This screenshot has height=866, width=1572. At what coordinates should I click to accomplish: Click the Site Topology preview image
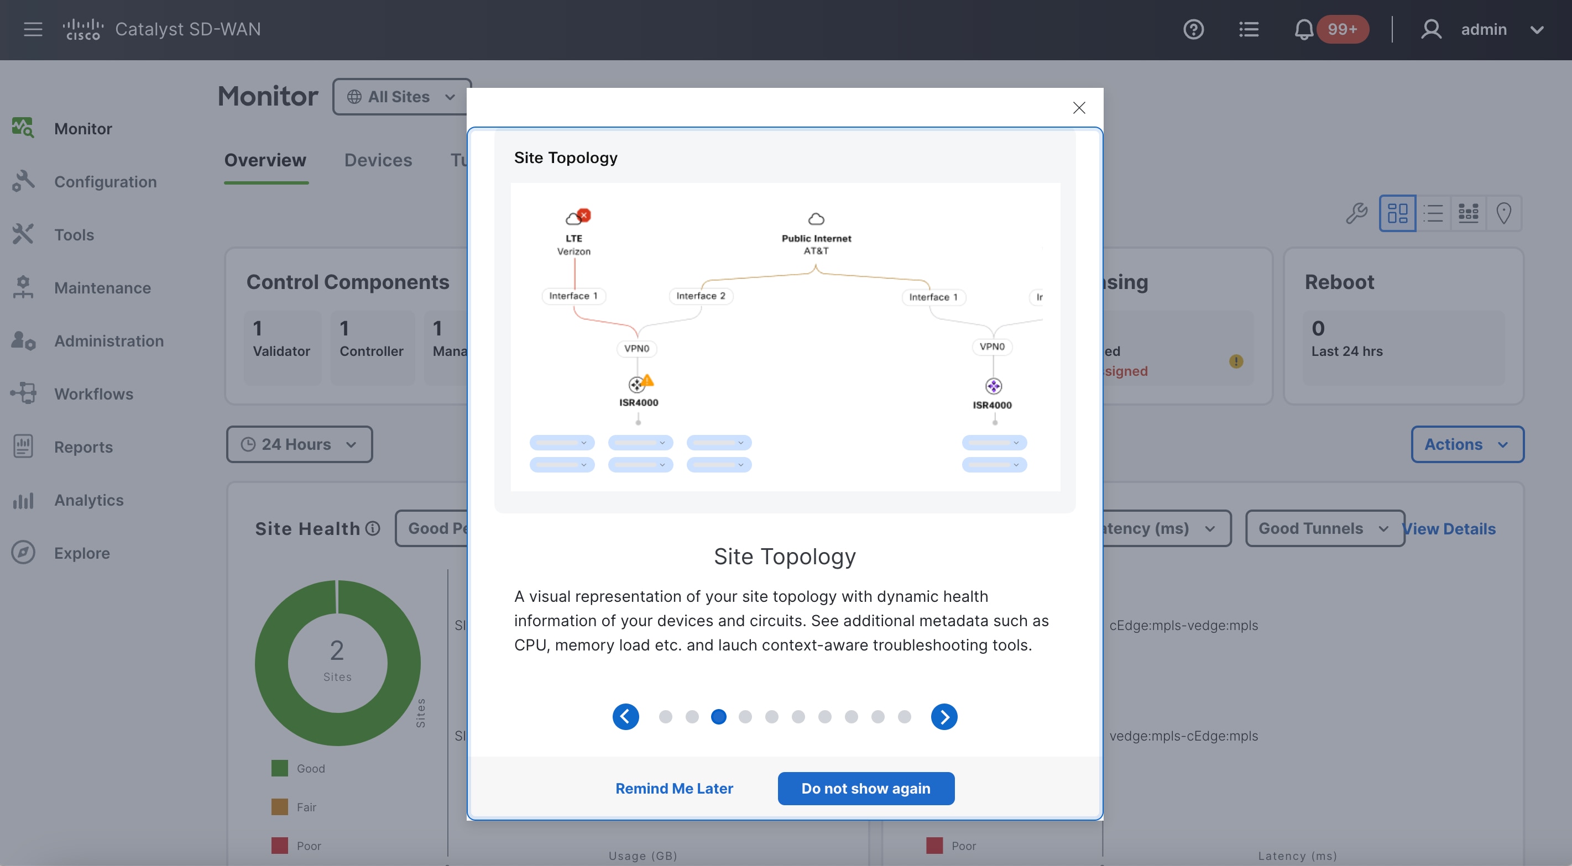point(785,337)
